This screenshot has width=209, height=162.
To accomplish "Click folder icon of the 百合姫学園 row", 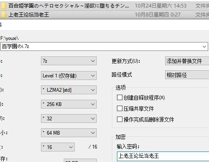I will [x=3, y=6].
